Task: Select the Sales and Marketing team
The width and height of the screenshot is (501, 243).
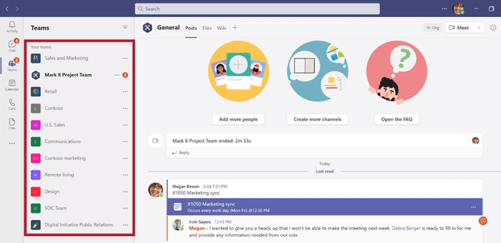Action: pyautogui.click(x=80, y=58)
